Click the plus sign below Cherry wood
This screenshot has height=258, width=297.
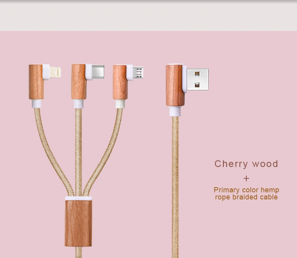pos(246,178)
